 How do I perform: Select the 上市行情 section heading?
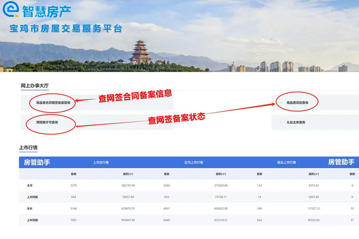point(28,147)
